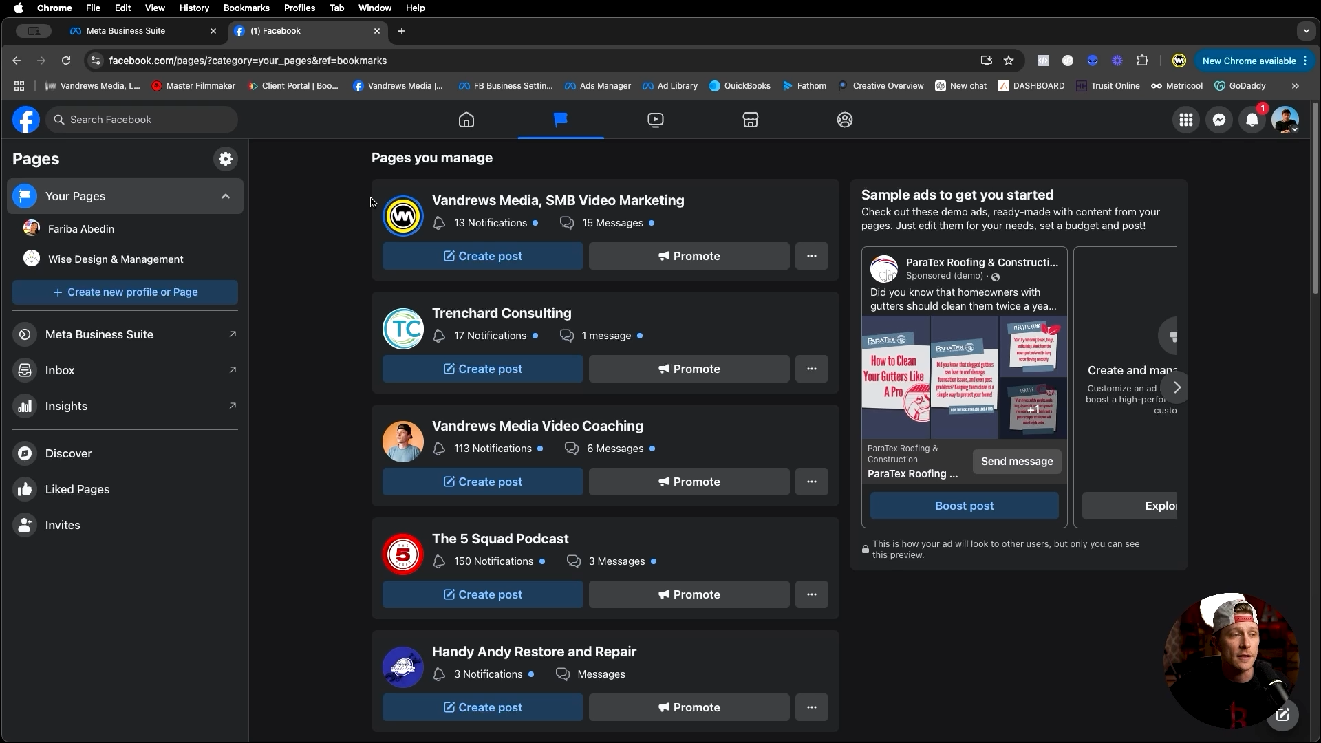Open the Profiles menu in menu bar

[299, 8]
